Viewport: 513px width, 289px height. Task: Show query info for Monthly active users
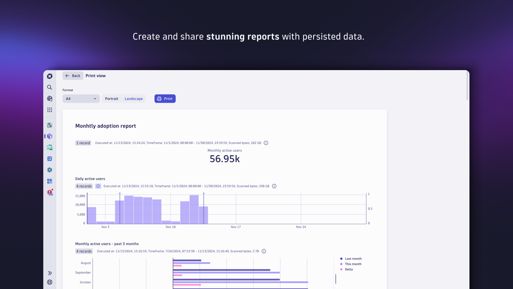(x=266, y=143)
